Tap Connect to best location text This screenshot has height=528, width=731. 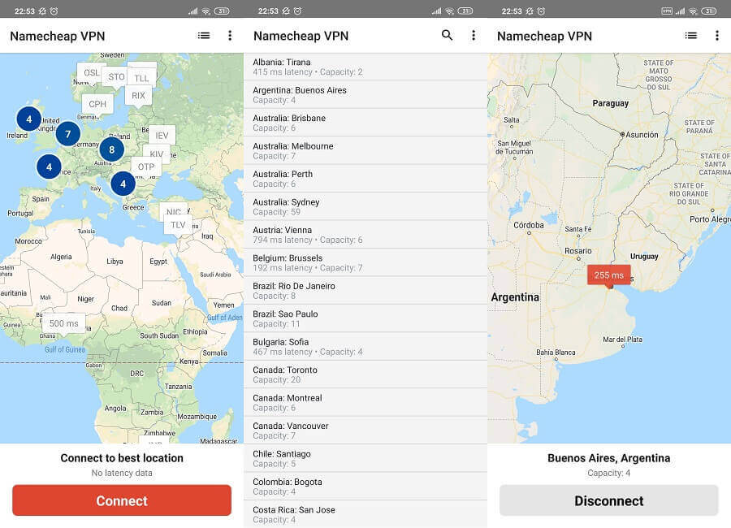click(x=122, y=458)
